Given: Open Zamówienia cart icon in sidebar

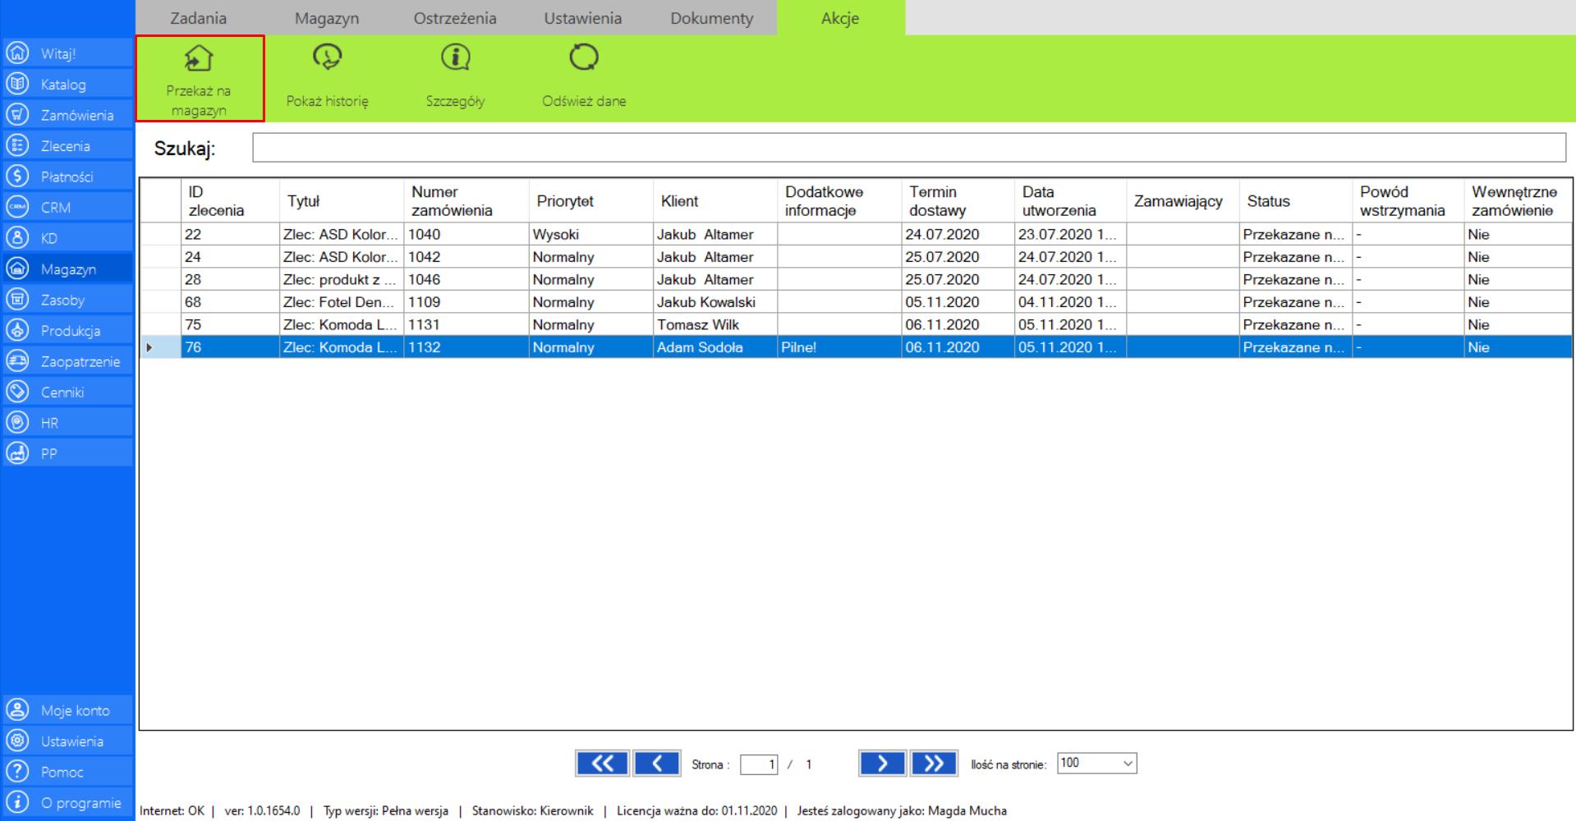Looking at the screenshot, I should click(17, 115).
